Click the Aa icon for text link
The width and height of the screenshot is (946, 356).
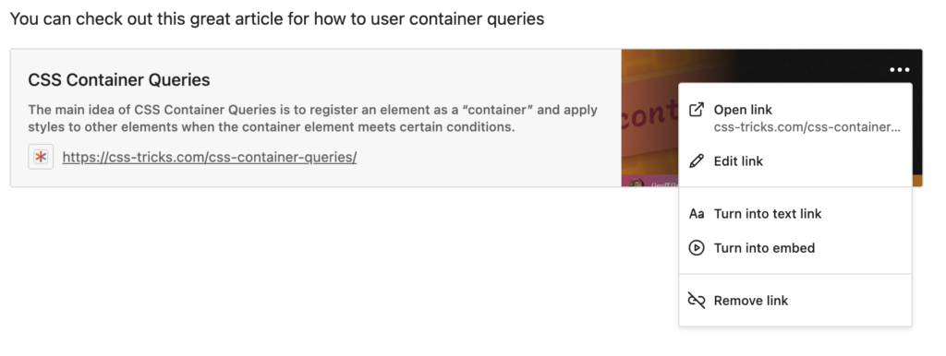coord(697,214)
